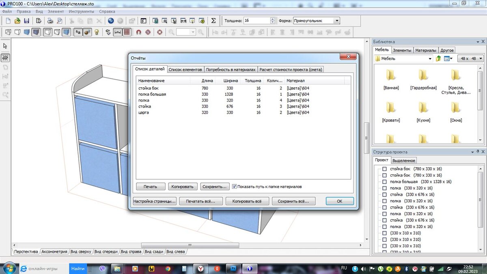This screenshot has height=274, width=487.
Task: Click the checklist properties toolbar icon
Action: [x=143, y=21]
